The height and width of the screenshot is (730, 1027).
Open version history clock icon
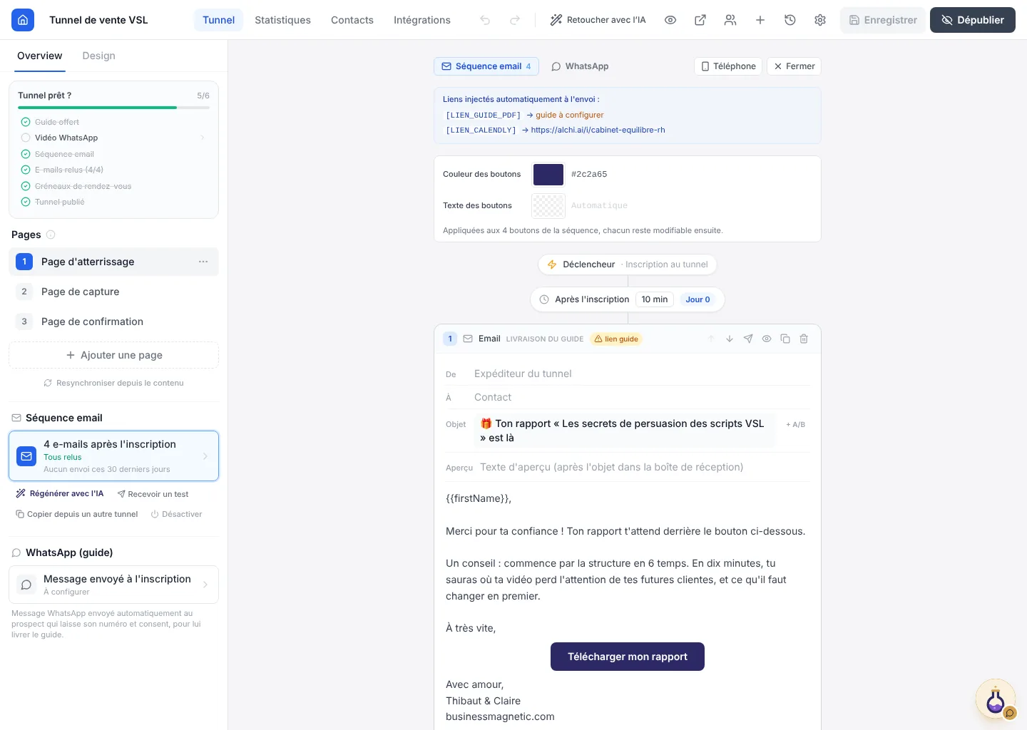[x=790, y=20]
